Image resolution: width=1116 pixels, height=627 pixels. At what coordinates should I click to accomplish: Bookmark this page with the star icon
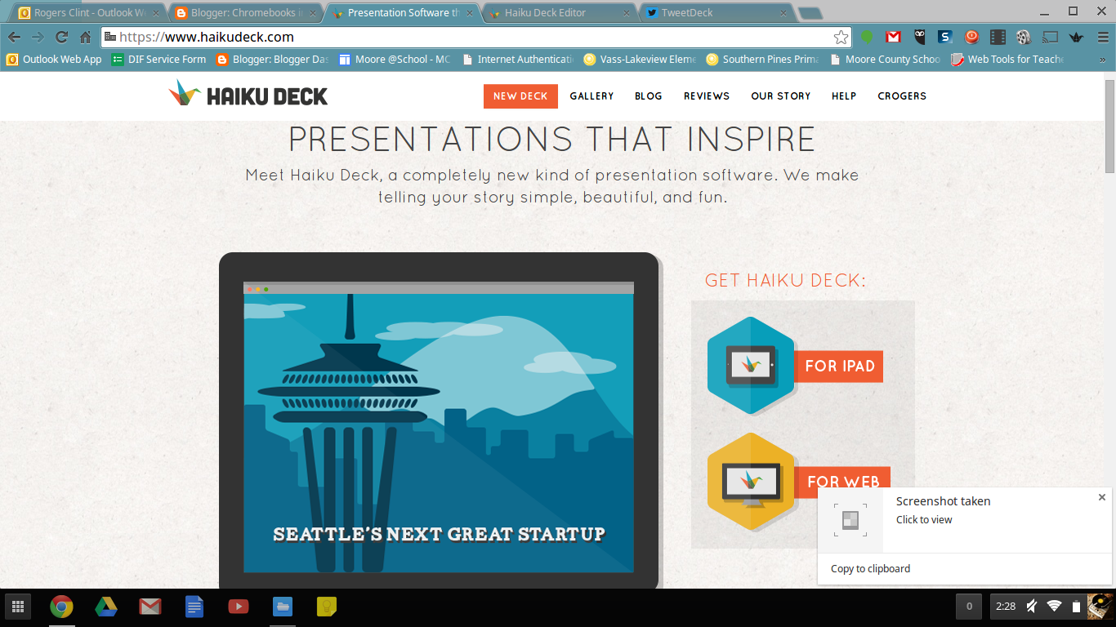pyautogui.click(x=841, y=37)
